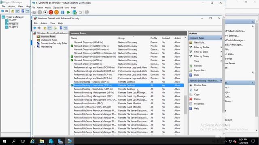259x145 pixels.
Task: Select VHOST in Hyper-V Manager tree
Action: coord(13,21)
